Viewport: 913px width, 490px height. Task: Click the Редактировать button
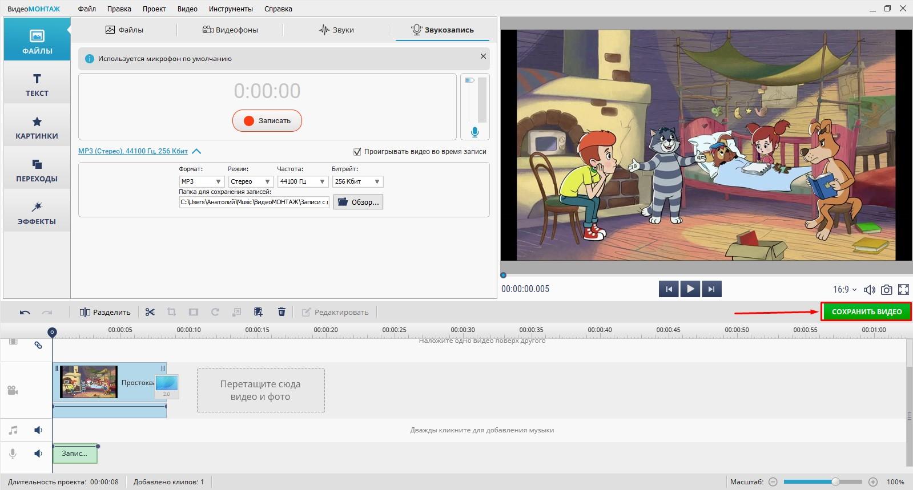[335, 312]
